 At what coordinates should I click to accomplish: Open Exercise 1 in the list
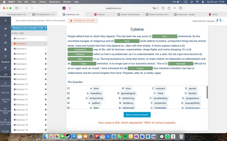pos(29,39)
